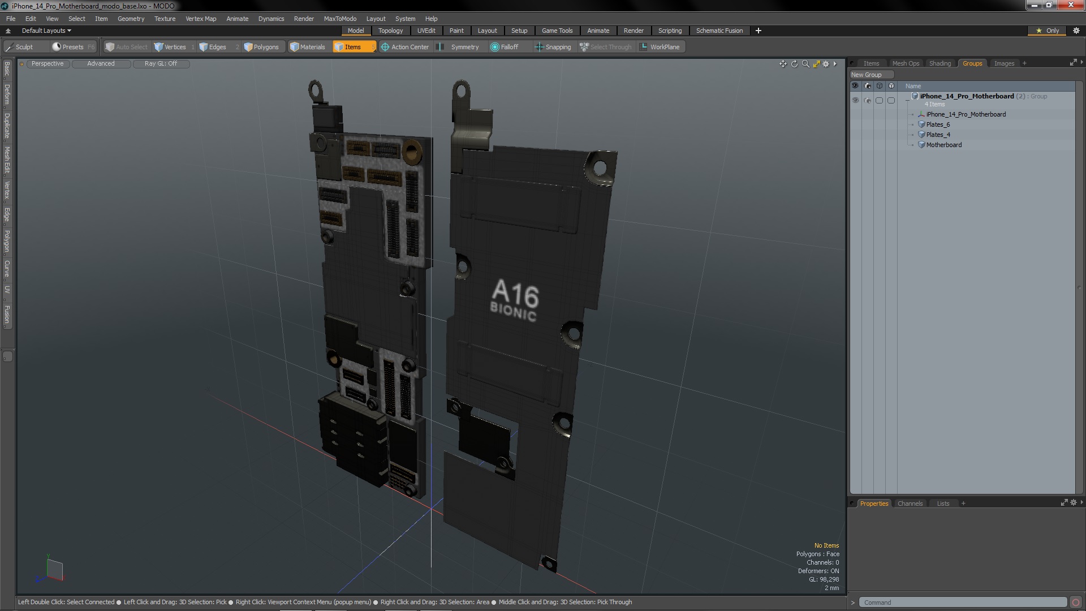Open the Presets browser
Viewport: 1086px width, 611px height.
[73, 47]
